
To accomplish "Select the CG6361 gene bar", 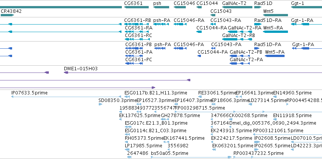I will pos(136,7).
